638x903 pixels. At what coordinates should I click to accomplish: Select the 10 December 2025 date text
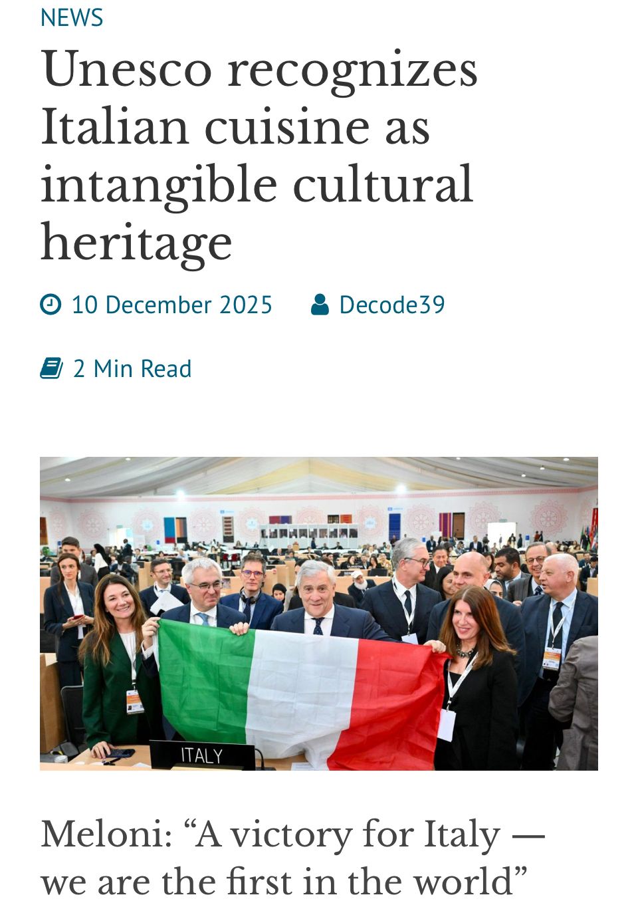[x=172, y=305]
